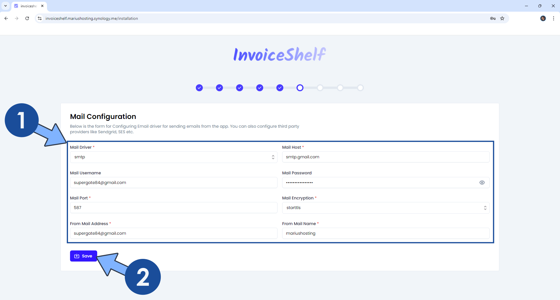
Task: Click the From Mail Address field
Action: [x=174, y=233]
